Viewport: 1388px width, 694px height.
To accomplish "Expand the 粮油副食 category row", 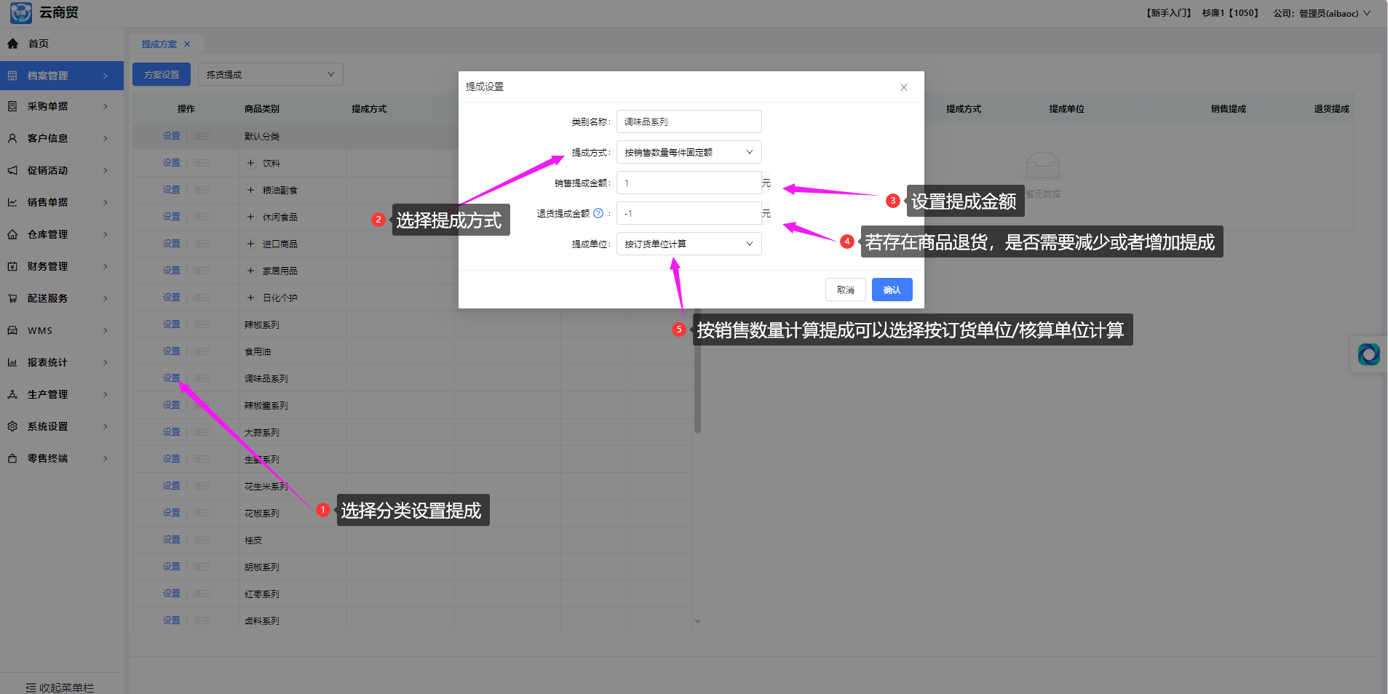I will (x=250, y=190).
